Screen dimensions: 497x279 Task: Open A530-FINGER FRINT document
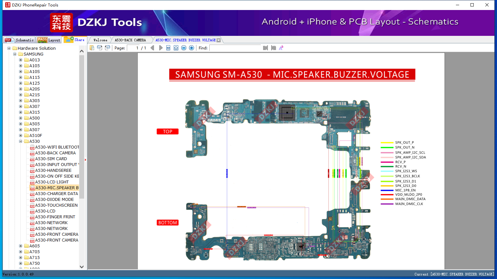pyautogui.click(x=55, y=217)
